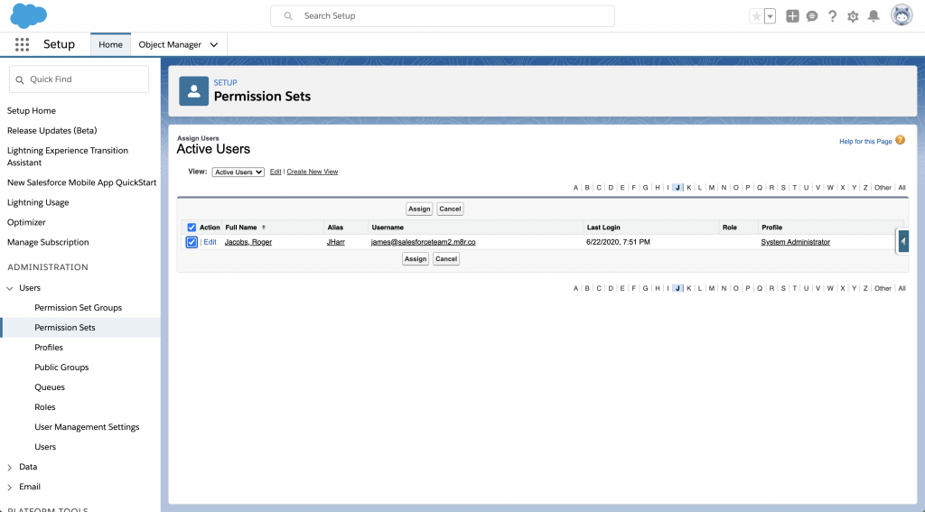The width and height of the screenshot is (925, 512).
Task: Select Public Groups in sidebar
Action: [61, 367]
